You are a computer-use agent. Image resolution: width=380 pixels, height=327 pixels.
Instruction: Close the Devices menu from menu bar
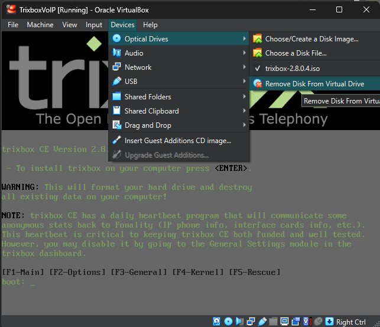click(122, 25)
